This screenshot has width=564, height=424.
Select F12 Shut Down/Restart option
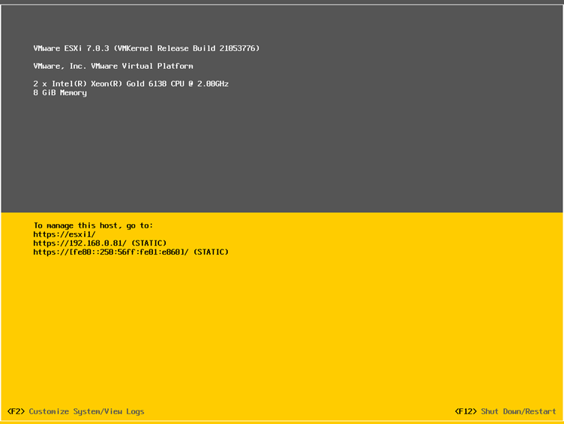point(505,411)
